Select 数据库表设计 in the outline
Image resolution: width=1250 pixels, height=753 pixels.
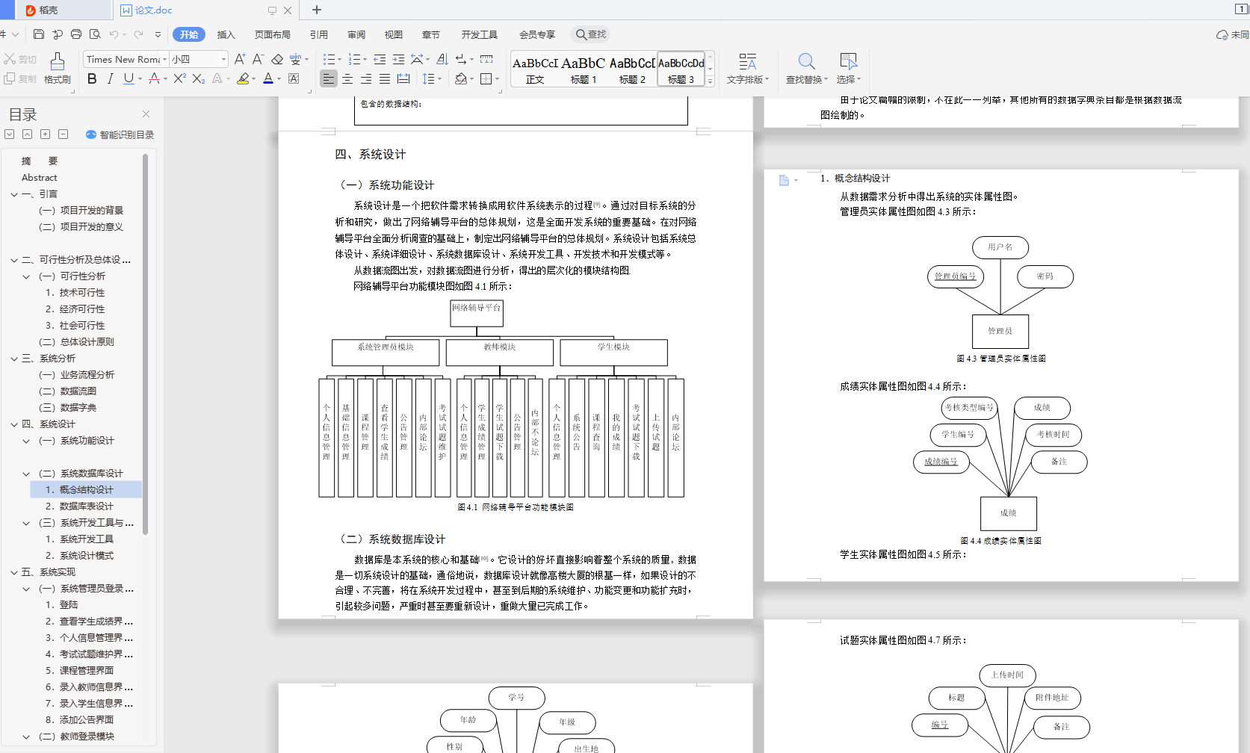87,506
